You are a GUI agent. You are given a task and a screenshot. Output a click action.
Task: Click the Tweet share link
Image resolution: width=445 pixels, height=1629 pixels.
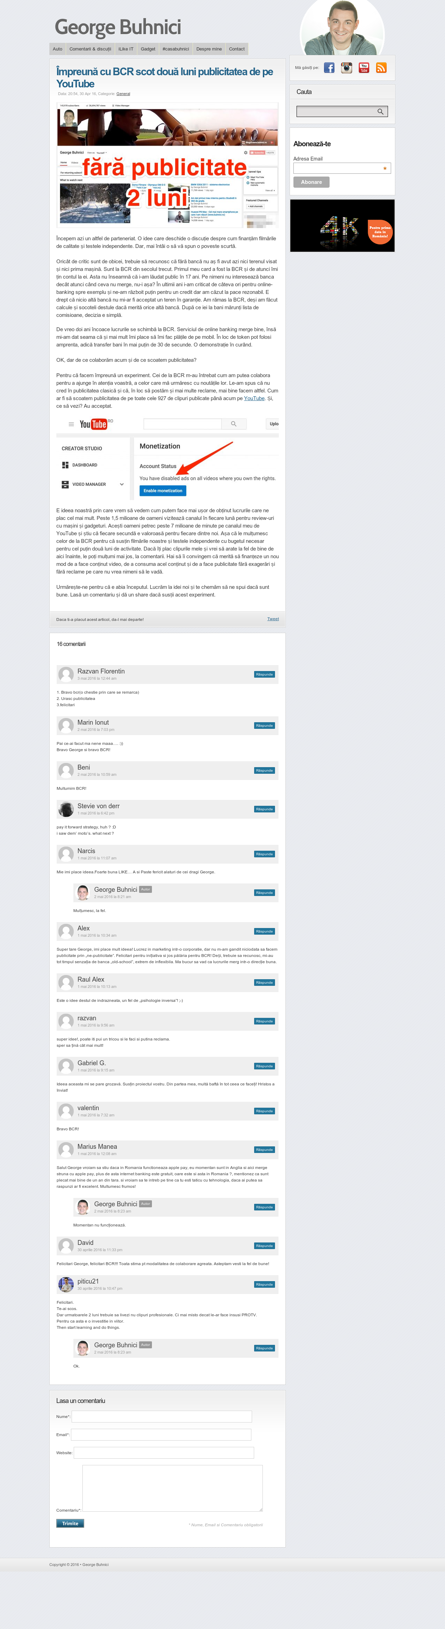[x=273, y=618]
